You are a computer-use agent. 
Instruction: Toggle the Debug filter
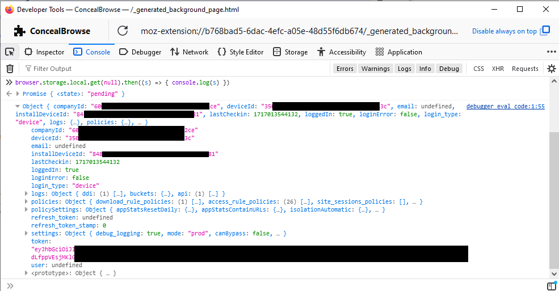click(x=449, y=69)
